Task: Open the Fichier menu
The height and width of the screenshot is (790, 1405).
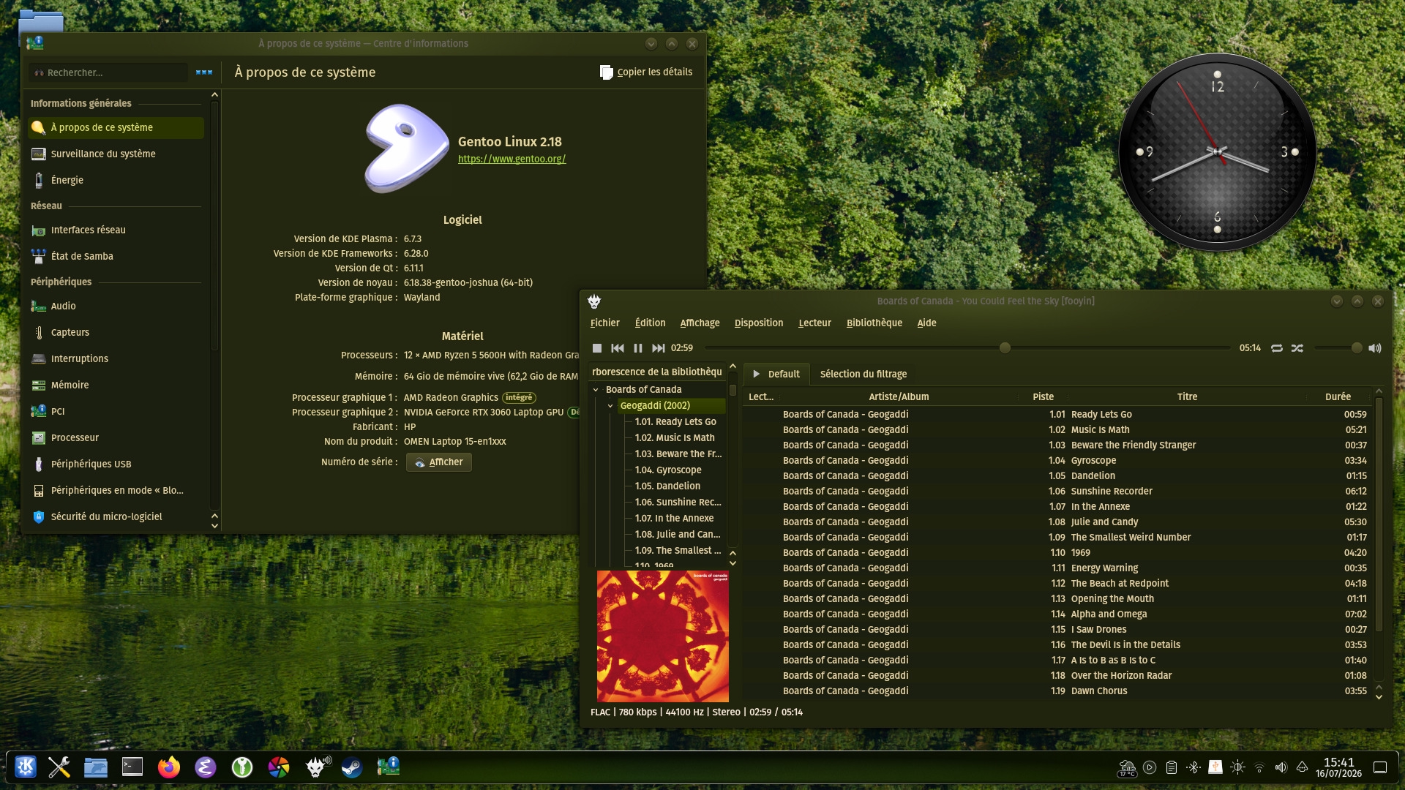Action: [605, 323]
